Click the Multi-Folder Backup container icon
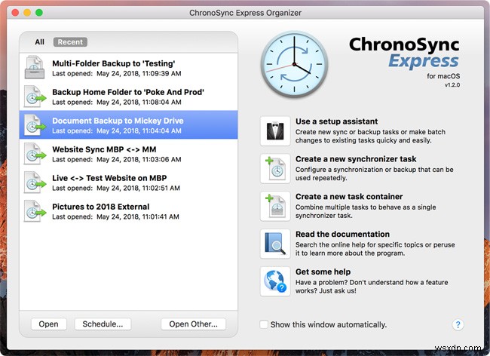The image size is (490, 356). click(35, 67)
